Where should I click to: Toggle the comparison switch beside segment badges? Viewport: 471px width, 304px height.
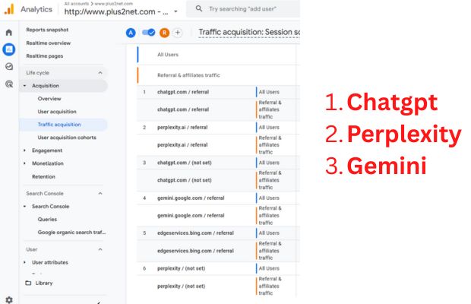[149, 33]
